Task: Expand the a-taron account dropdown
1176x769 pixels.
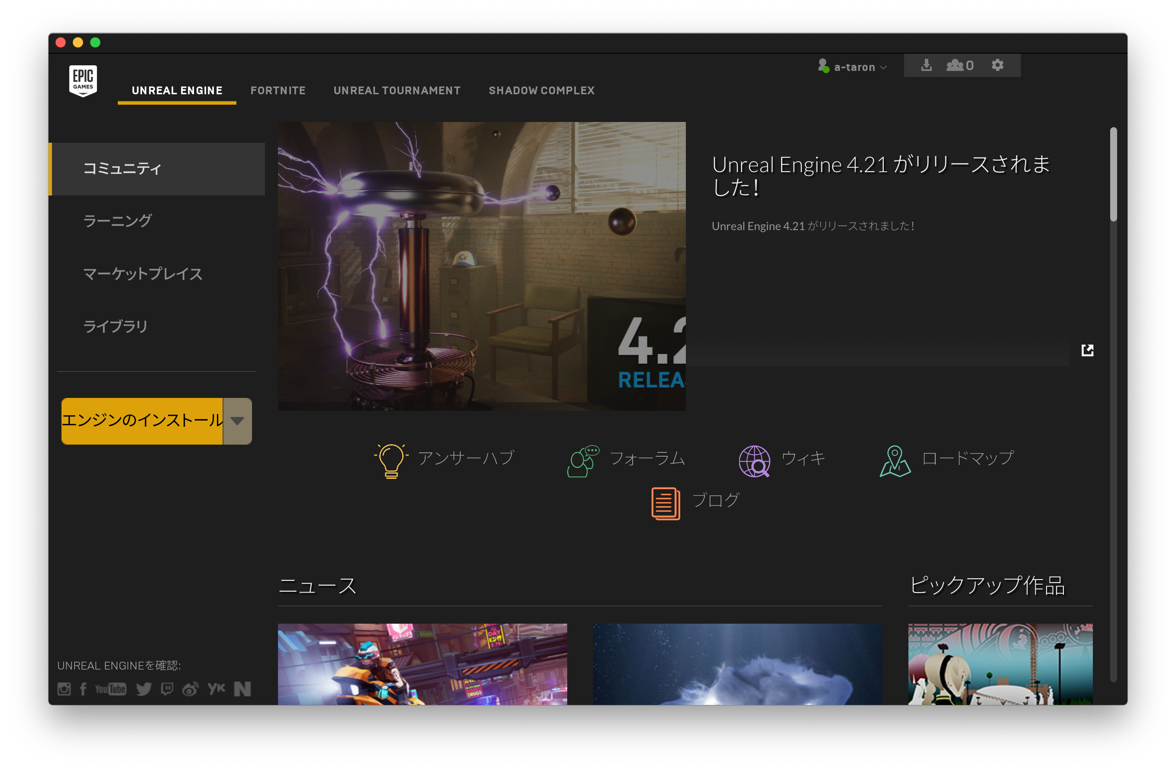Action: (883, 67)
